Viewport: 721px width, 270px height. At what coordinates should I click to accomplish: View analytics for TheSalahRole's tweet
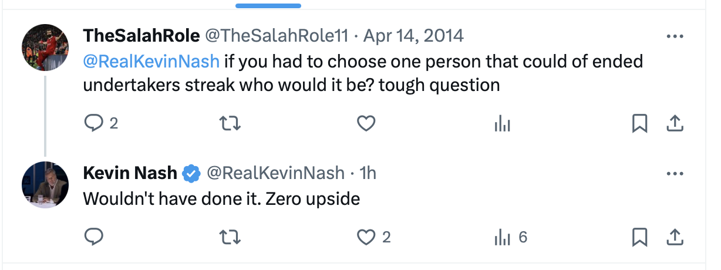pyautogui.click(x=503, y=123)
